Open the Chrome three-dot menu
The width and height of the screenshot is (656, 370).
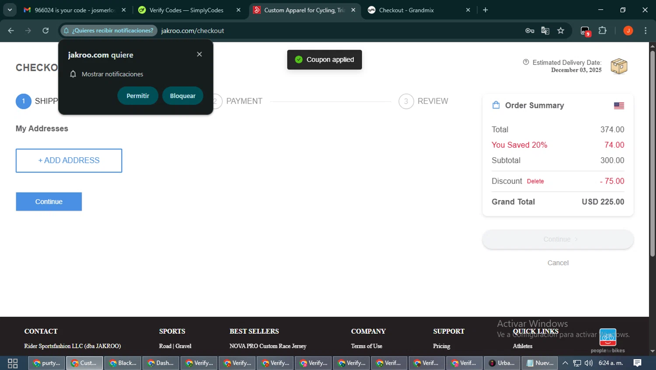(646, 31)
